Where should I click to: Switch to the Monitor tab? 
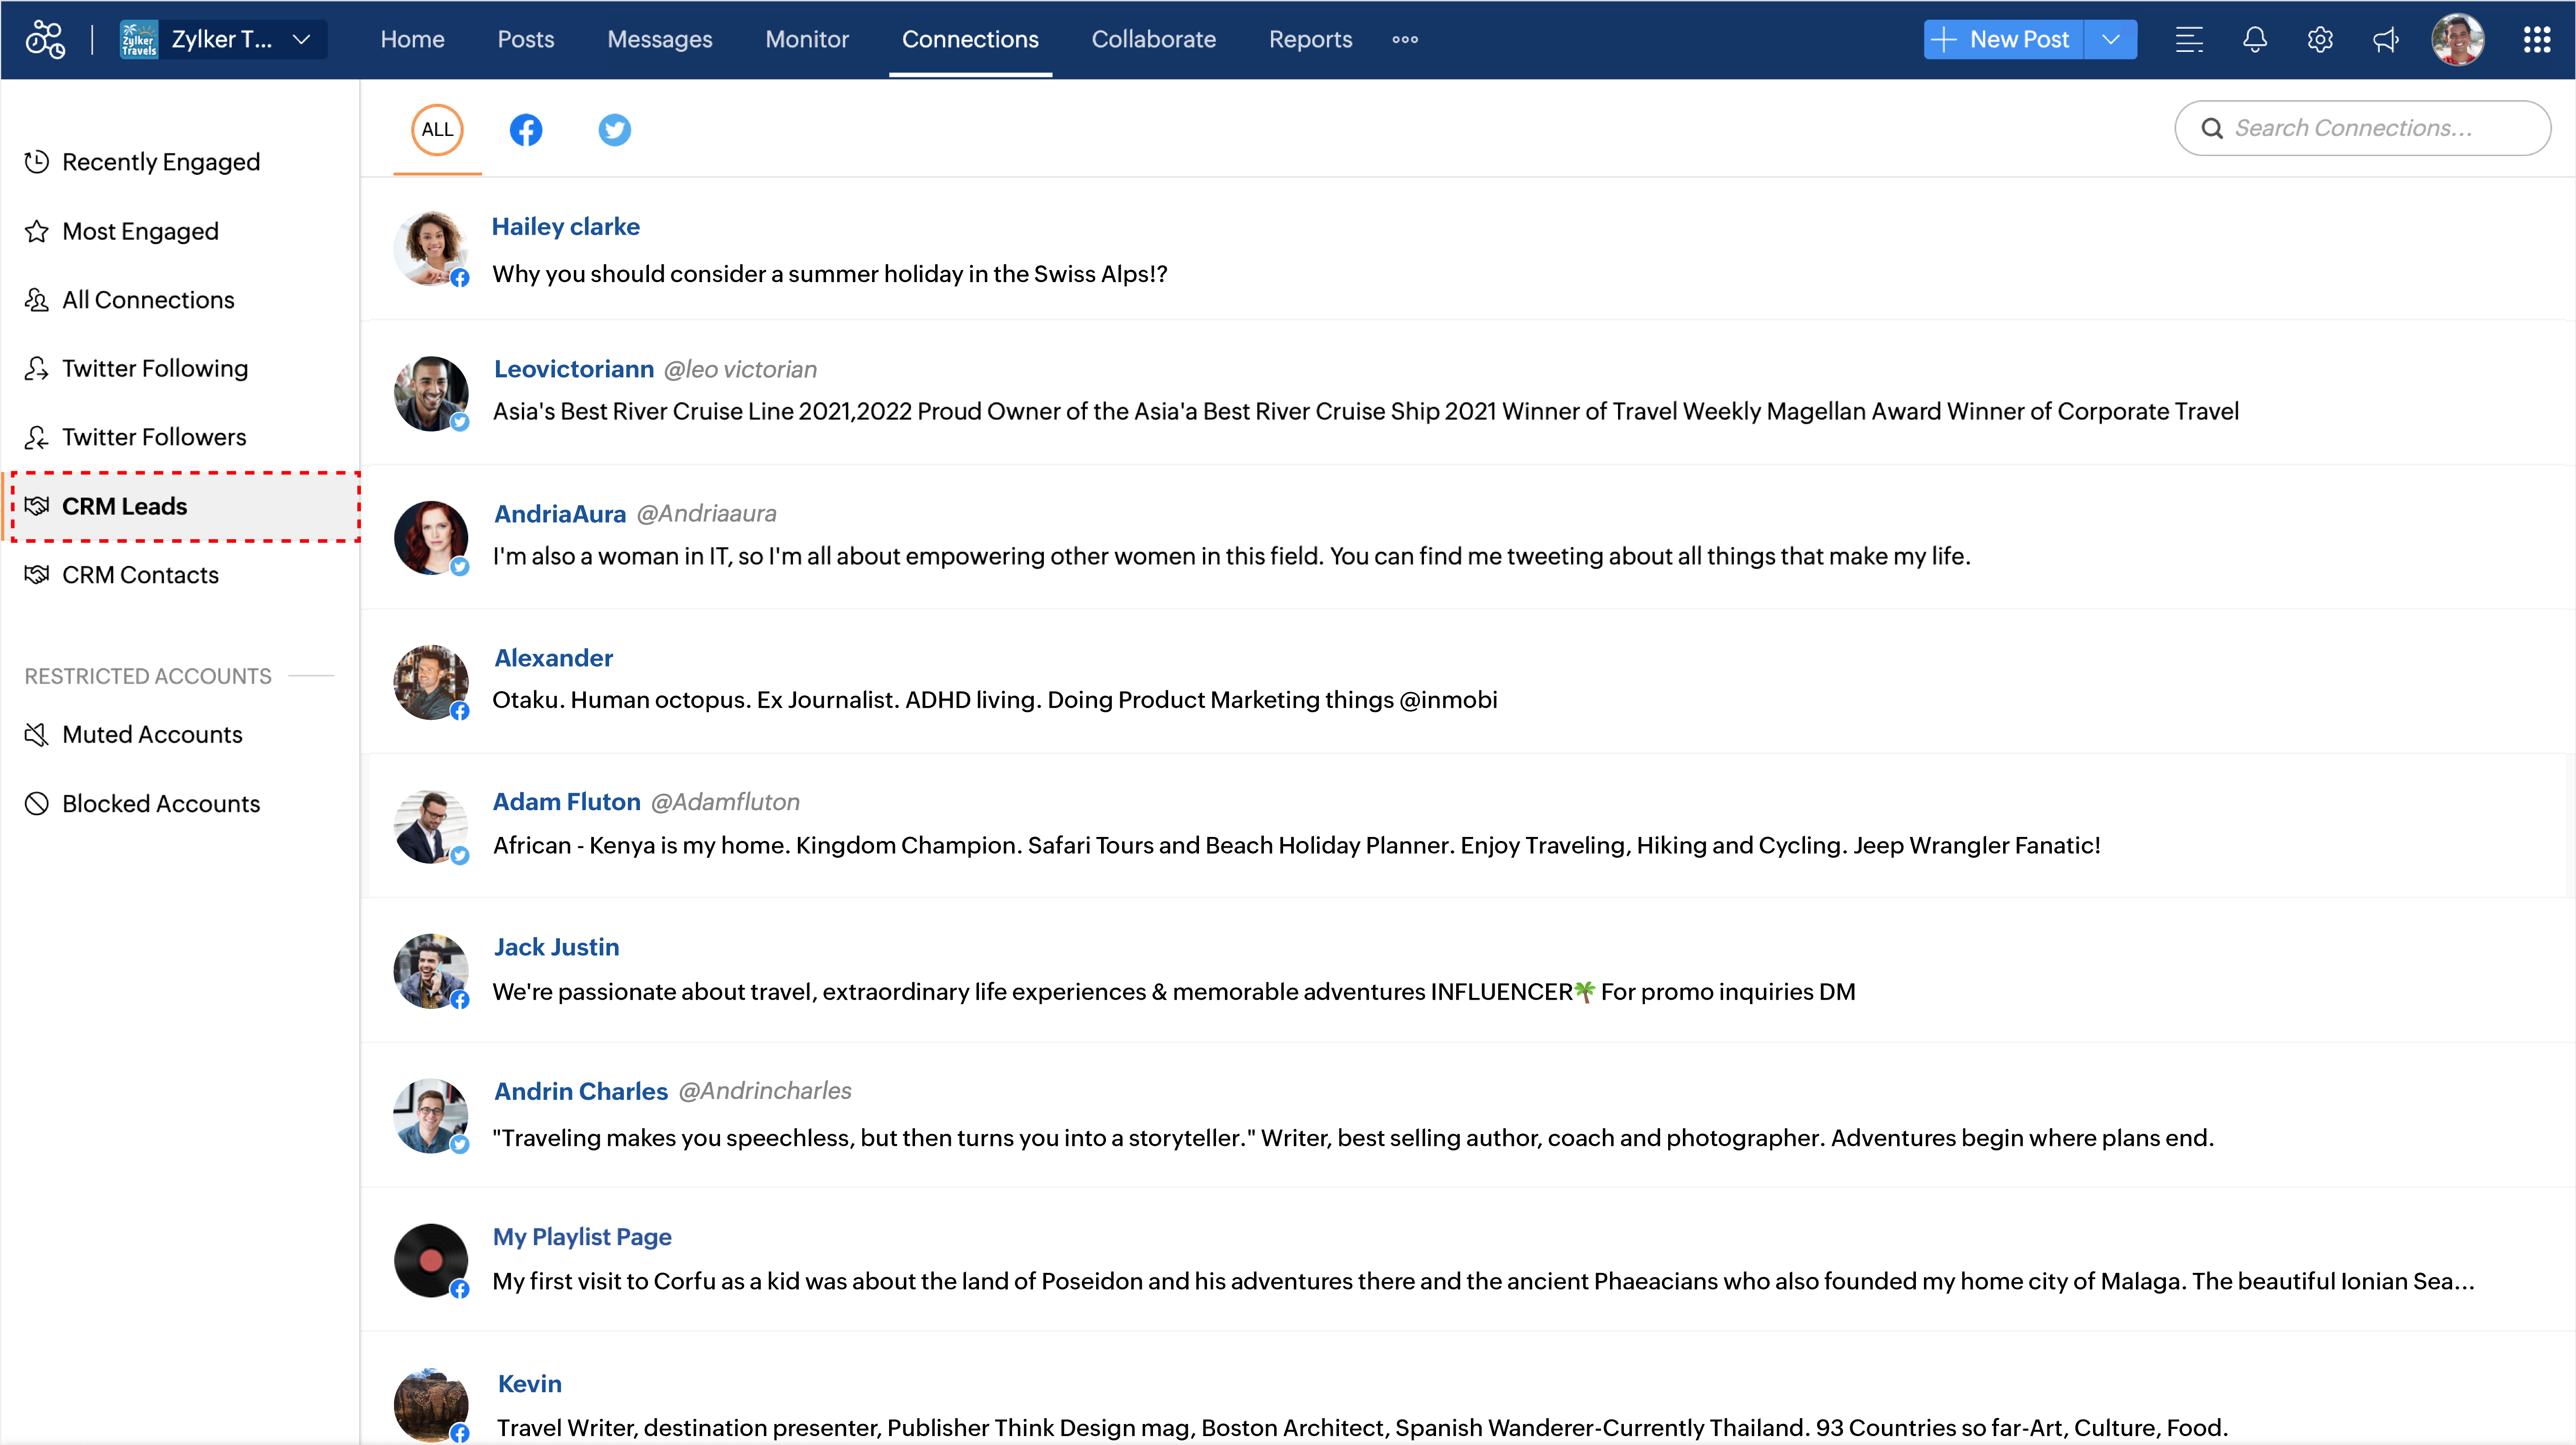click(807, 40)
